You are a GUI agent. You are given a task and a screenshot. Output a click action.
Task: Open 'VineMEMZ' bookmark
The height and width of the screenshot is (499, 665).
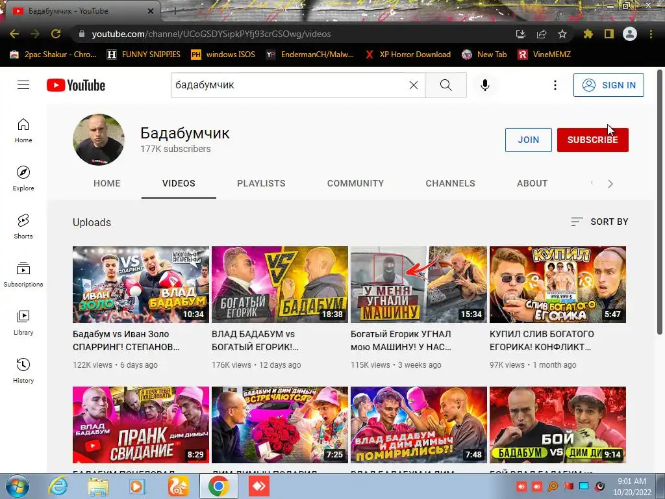click(545, 55)
